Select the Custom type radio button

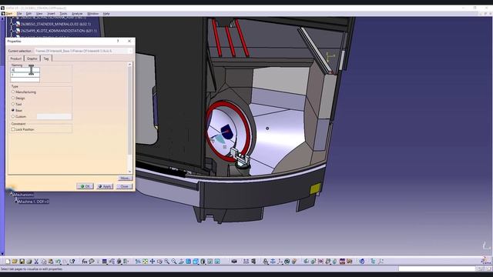point(13,116)
